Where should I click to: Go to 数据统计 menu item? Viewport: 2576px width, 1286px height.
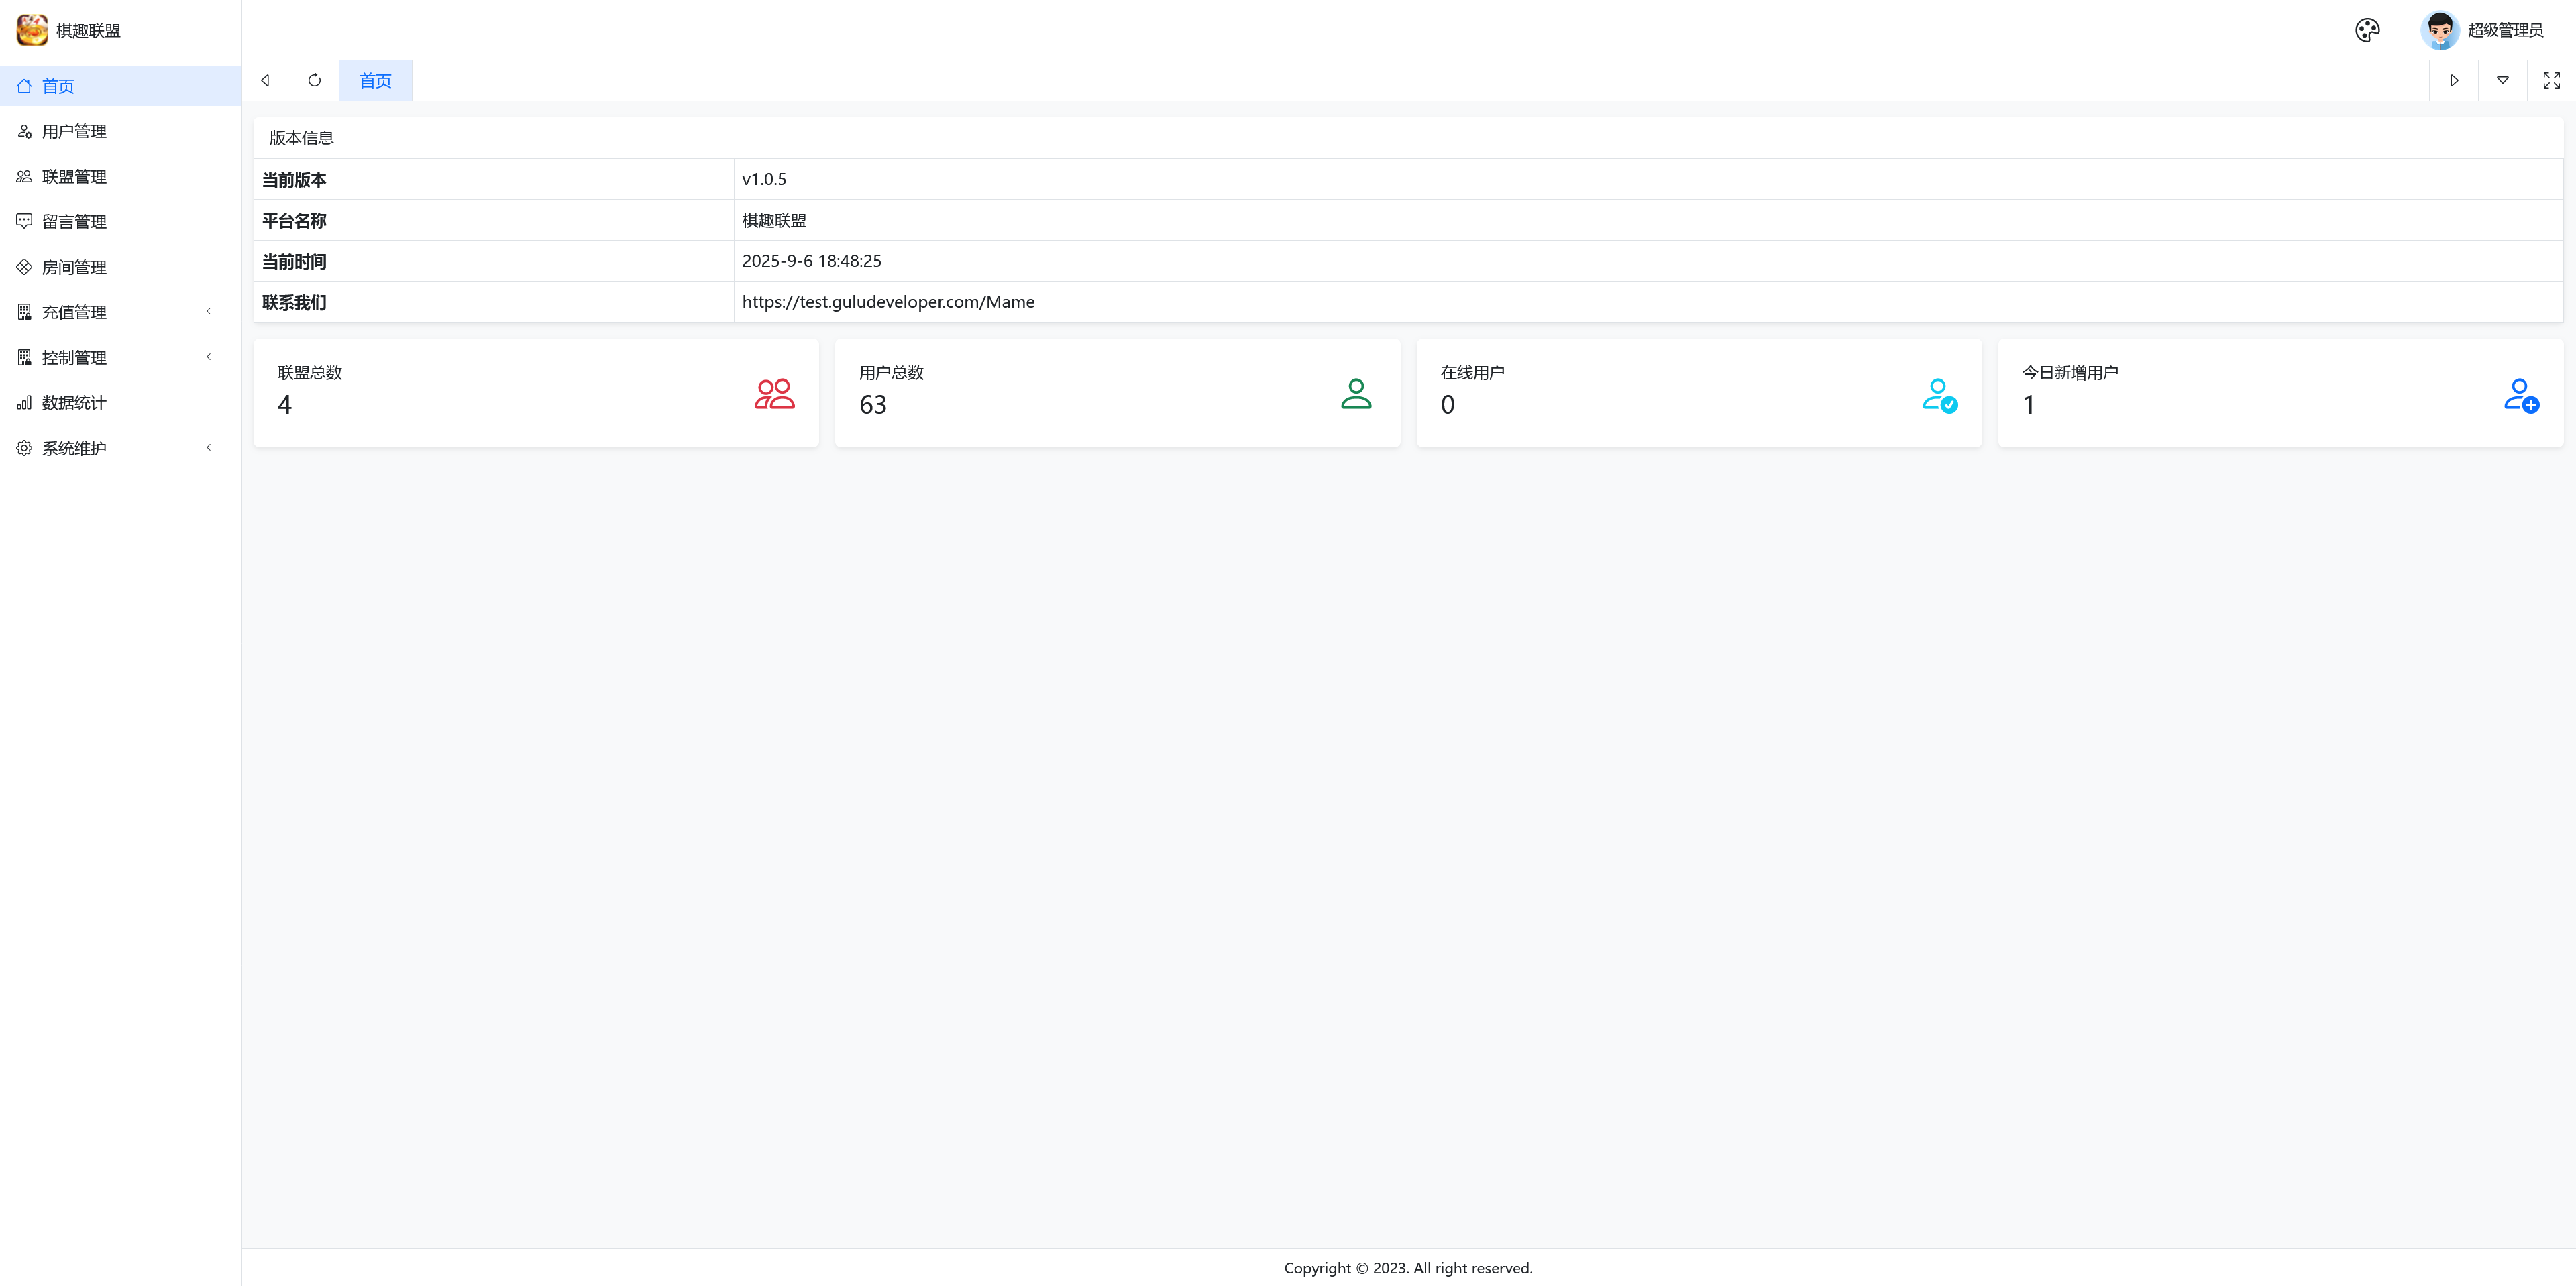[x=74, y=403]
